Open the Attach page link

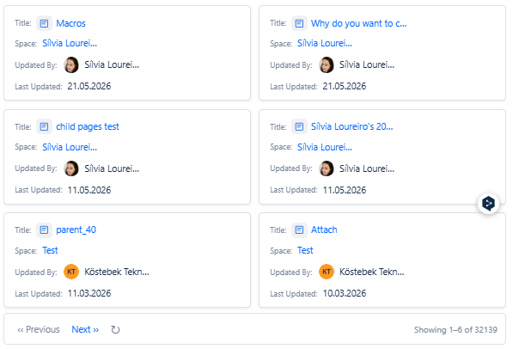coord(324,230)
